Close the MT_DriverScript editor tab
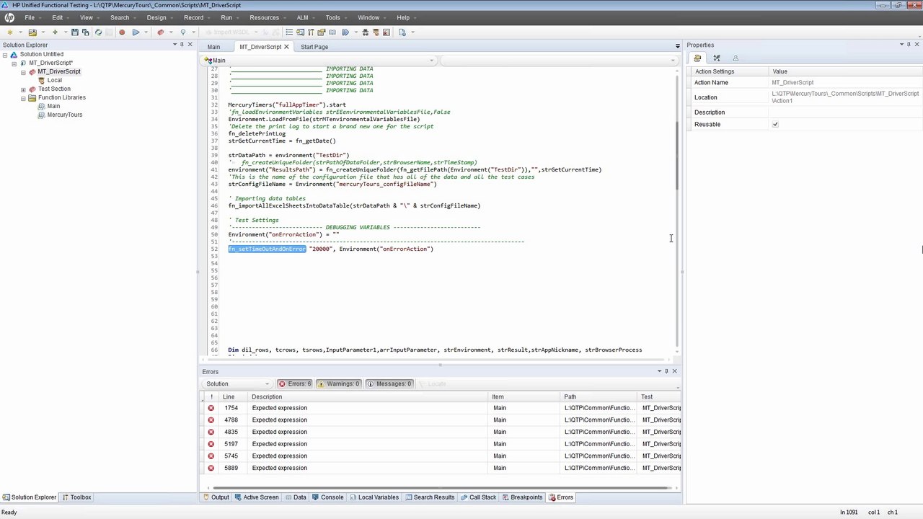The width and height of the screenshot is (923, 519). (286, 47)
